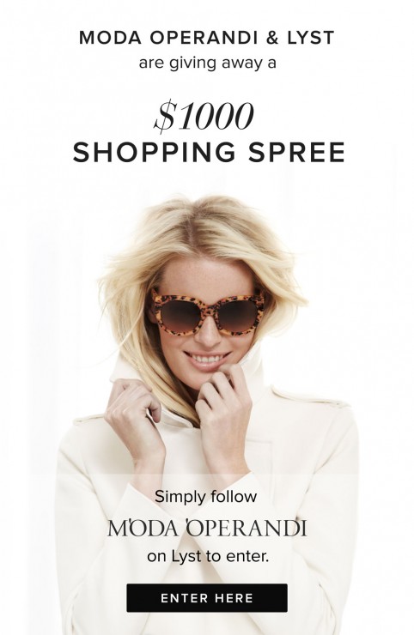The width and height of the screenshot is (414, 635).
Task: Click the SHOPPING SPREE heading text
Action: tap(209, 152)
